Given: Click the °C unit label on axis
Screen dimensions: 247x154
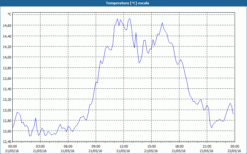Looking at the screenshot, I should [x=10, y=14].
